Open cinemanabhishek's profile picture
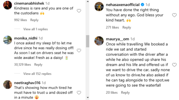 (8, 5)
